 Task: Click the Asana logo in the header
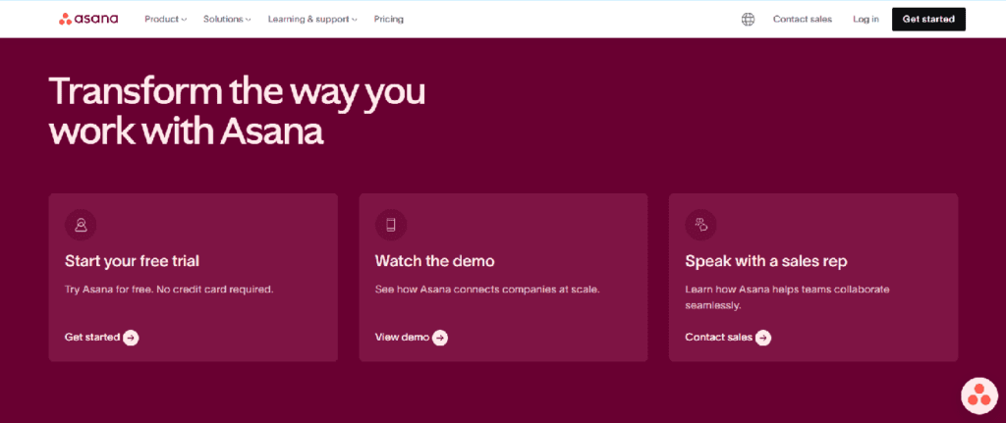pyautogui.click(x=88, y=19)
